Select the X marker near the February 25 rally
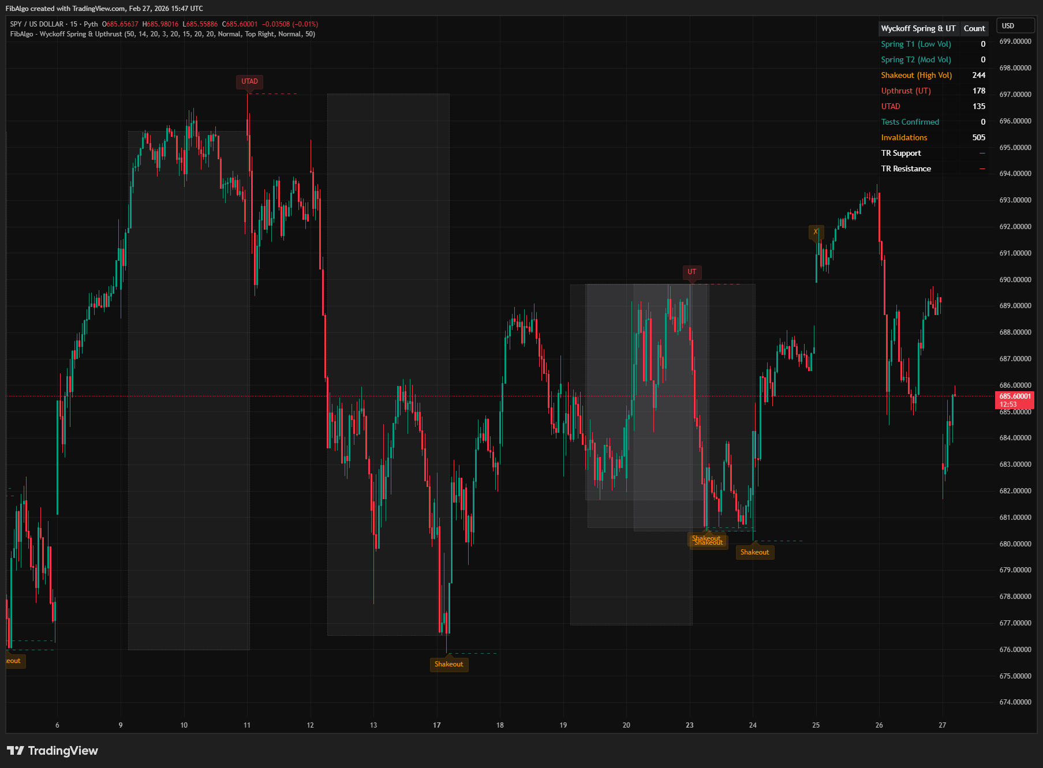This screenshot has height=768, width=1043. tap(816, 231)
